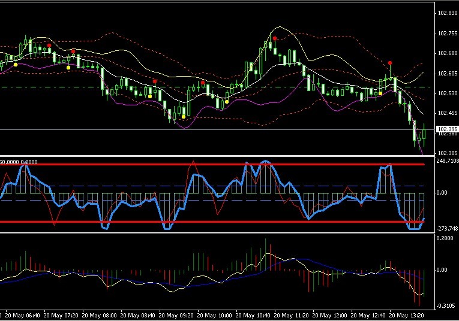Select the green dashed horizontal line on price chart

215,87
